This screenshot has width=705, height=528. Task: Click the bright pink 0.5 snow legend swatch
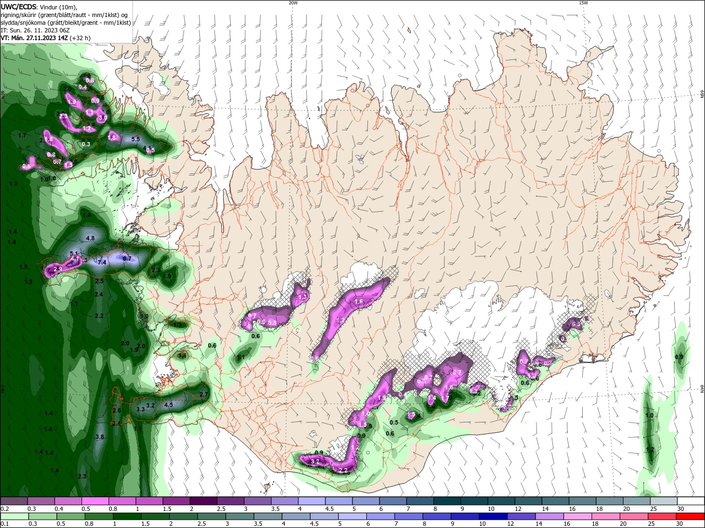95,501
